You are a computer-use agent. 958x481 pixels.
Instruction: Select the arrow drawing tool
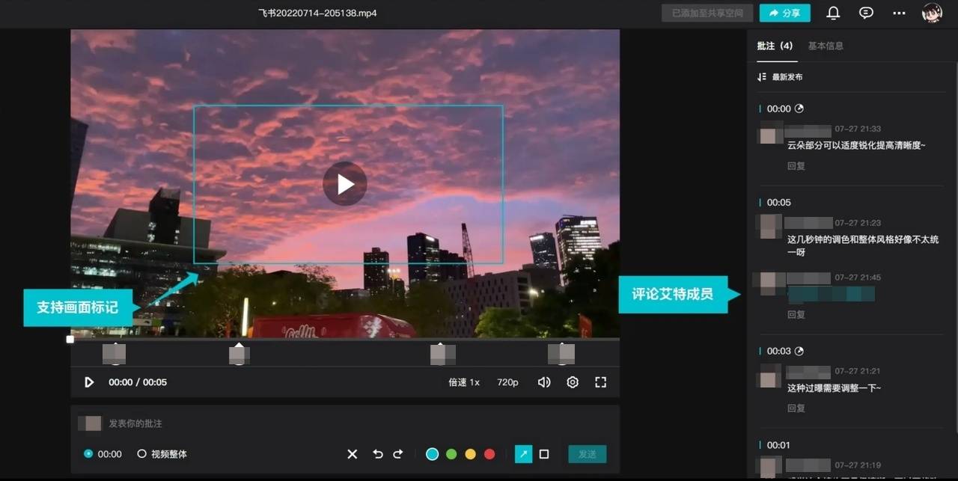(x=524, y=454)
